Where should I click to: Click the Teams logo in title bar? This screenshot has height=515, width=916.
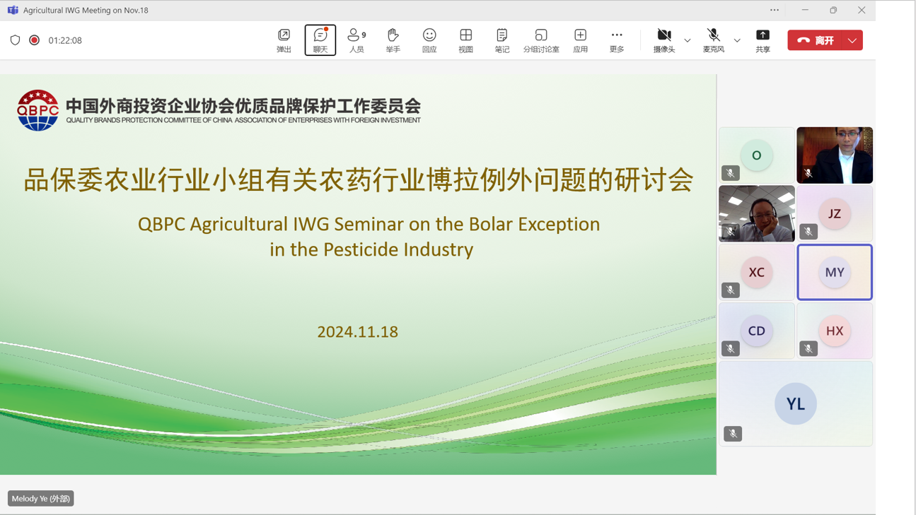pos(13,10)
